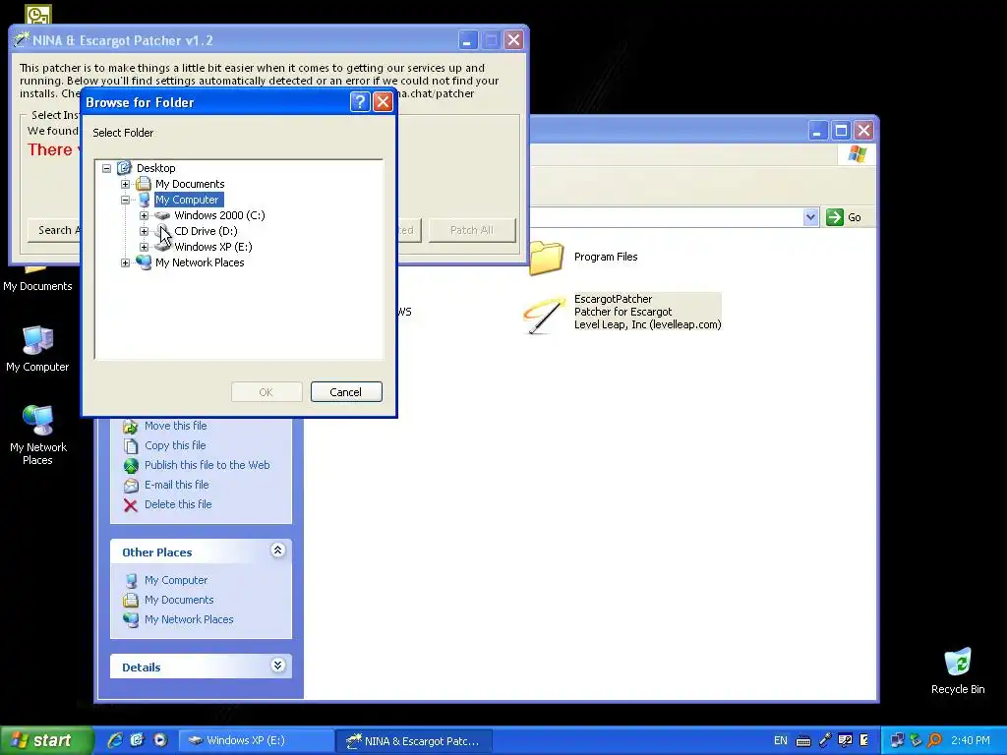This screenshot has height=755, width=1007.
Task: Maximize the Explorer window
Action: tap(841, 131)
